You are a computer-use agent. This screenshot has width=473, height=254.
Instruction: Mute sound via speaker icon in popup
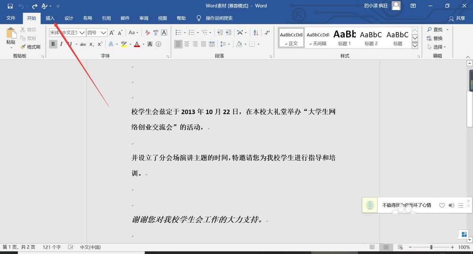[451, 205]
